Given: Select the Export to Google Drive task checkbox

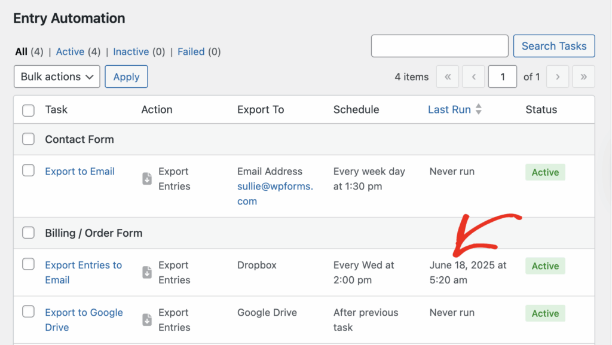Looking at the screenshot, I should [x=28, y=312].
